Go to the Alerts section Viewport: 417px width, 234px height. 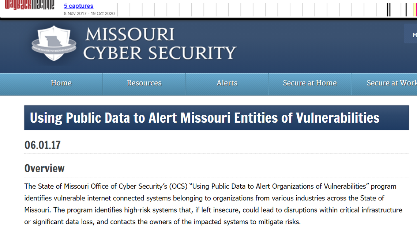(x=227, y=84)
